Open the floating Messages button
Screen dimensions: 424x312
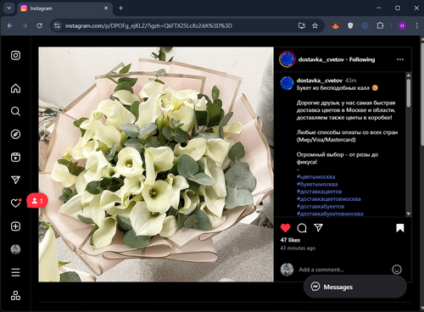355,287
